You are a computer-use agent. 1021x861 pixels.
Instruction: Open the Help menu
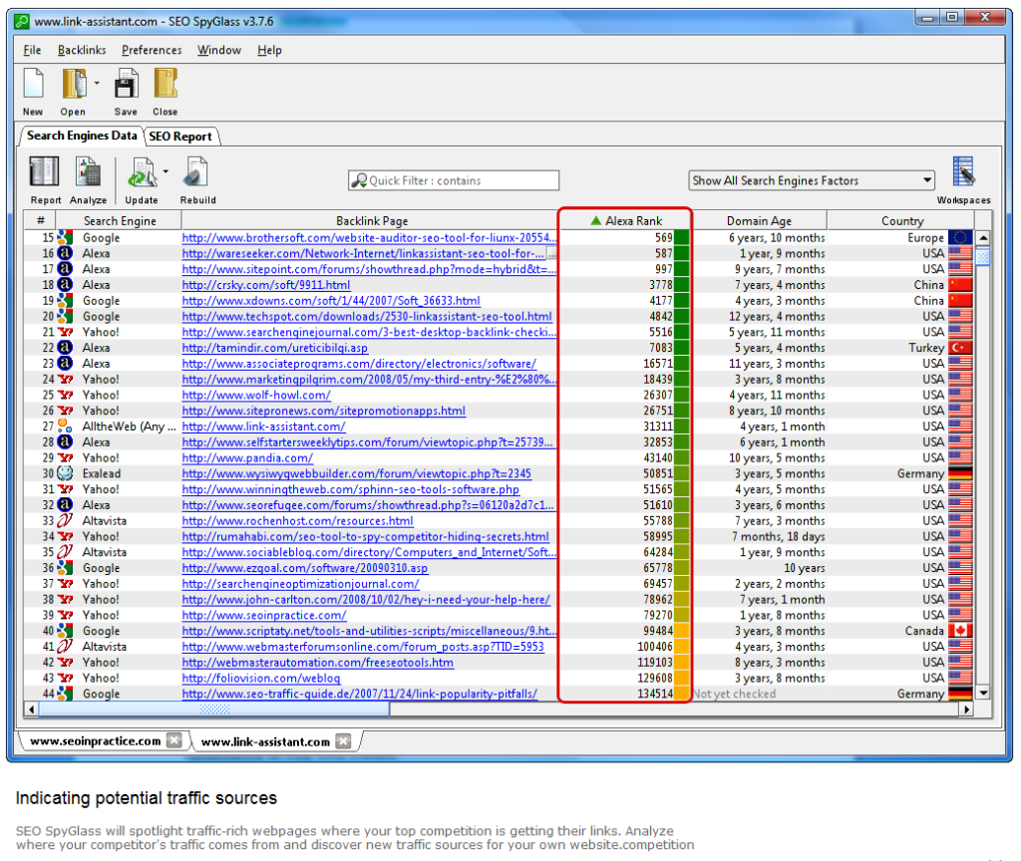pos(269,50)
